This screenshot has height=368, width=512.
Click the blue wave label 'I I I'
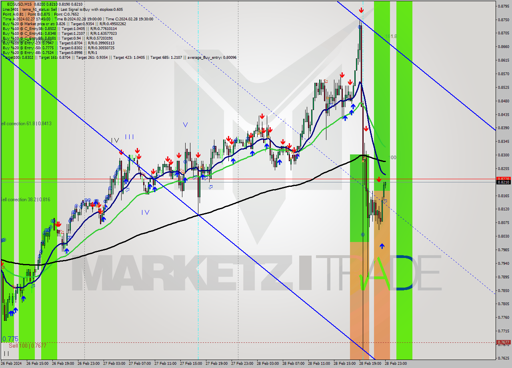pyautogui.click(x=129, y=137)
